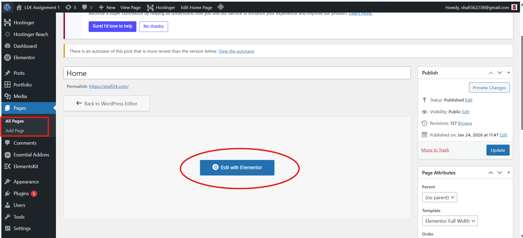Viewport: 523px width, 238px height.
Task: Collapse the Publish panel using triangle toggle
Action: tap(509, 73)
